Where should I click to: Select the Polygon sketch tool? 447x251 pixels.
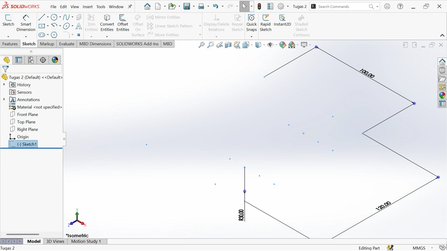pyautogui.click(x=54, y=35)
